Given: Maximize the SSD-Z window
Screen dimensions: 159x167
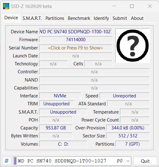Looking at the screenshot, I should pos(132,6).
